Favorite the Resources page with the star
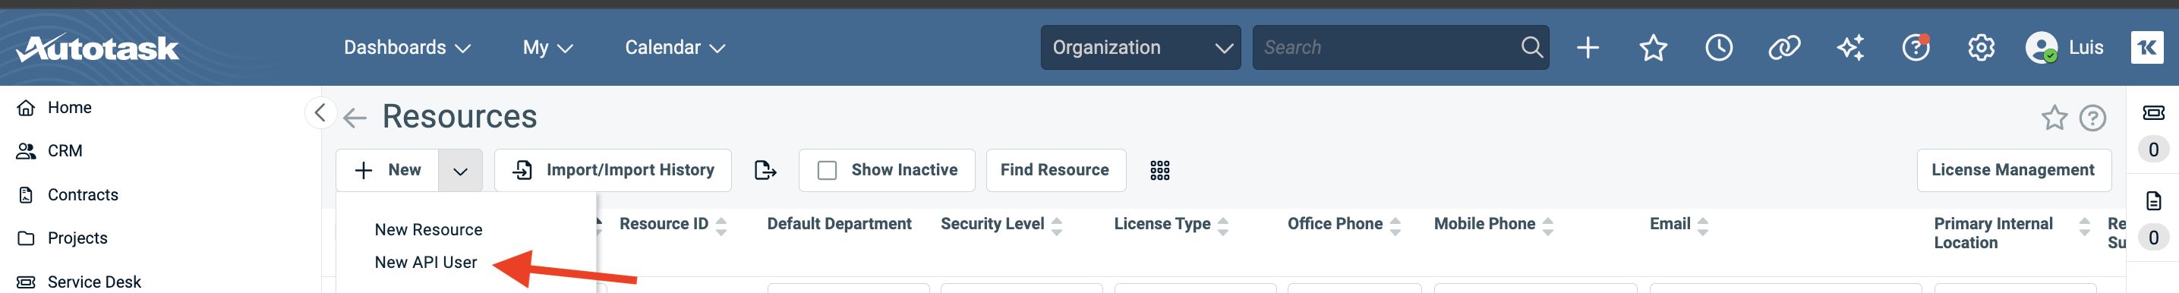Viewport: 2179px width, 293px height. click(2054, 118)
